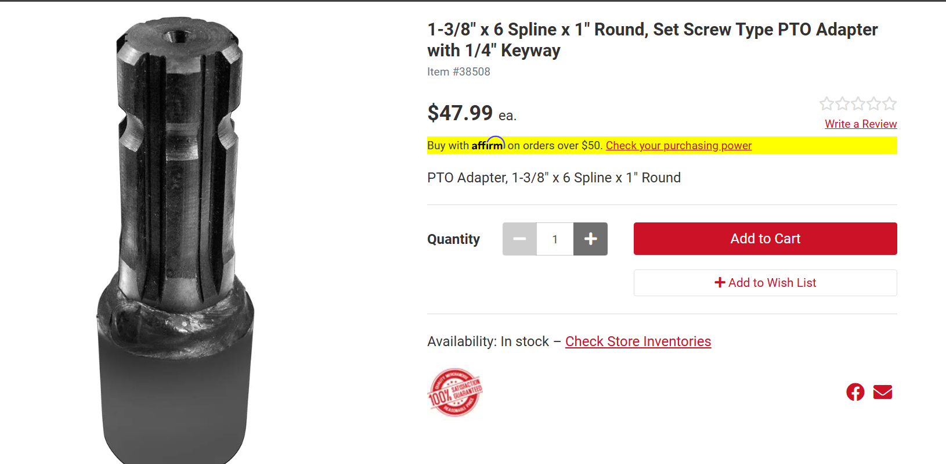Click the Affirm logo
The image size is (946, 464).
[488, 145]
